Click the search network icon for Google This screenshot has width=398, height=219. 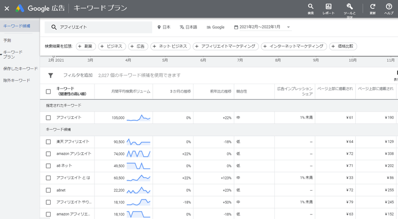click(x=208, y=27)
